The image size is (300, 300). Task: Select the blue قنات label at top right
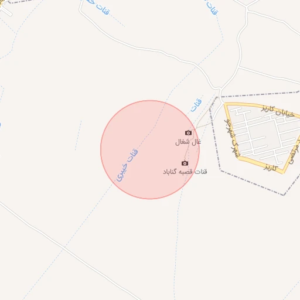coord(212,8)
